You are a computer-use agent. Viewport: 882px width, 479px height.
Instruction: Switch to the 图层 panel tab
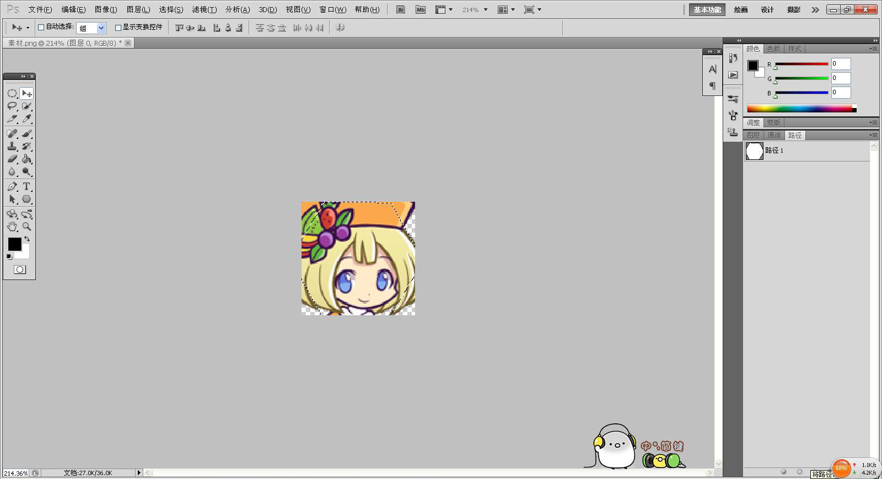(753, 135)
